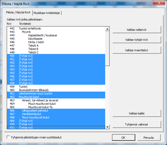Select row 460 (kumulatiivinen tilikausi)
This screenshot has height=145, width=167.
[56, 90]
